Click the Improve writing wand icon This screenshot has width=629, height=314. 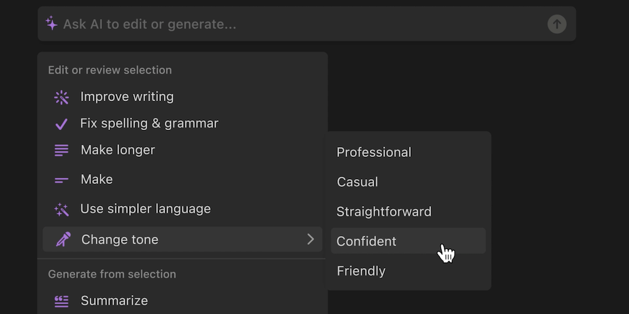61,97
